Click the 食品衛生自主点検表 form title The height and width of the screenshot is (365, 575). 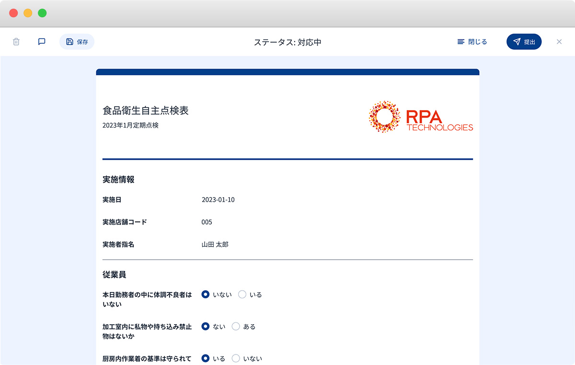145,111
